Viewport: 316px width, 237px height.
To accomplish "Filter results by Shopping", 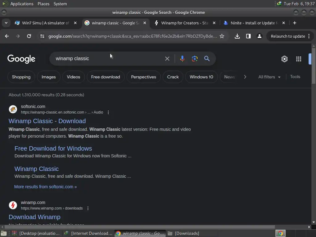I will pyautogui.click(x=21, y=77).
